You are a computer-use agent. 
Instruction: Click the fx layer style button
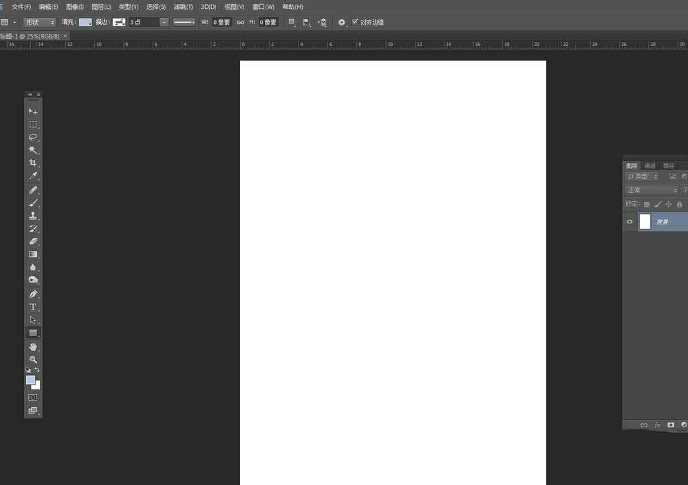(x=658, y=425)
